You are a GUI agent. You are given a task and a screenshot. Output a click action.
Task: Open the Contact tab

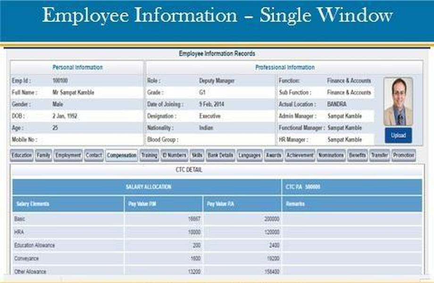(x=94, y=155)
